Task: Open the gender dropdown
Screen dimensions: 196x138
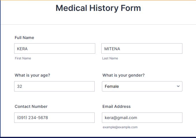Action: click(x=142, y=86)
